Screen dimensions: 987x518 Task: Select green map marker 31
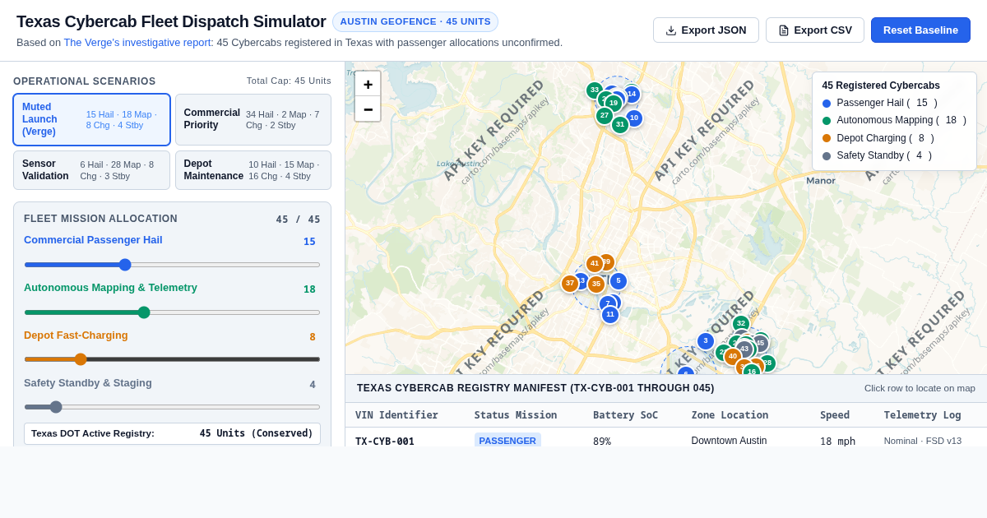click(620, 125)
